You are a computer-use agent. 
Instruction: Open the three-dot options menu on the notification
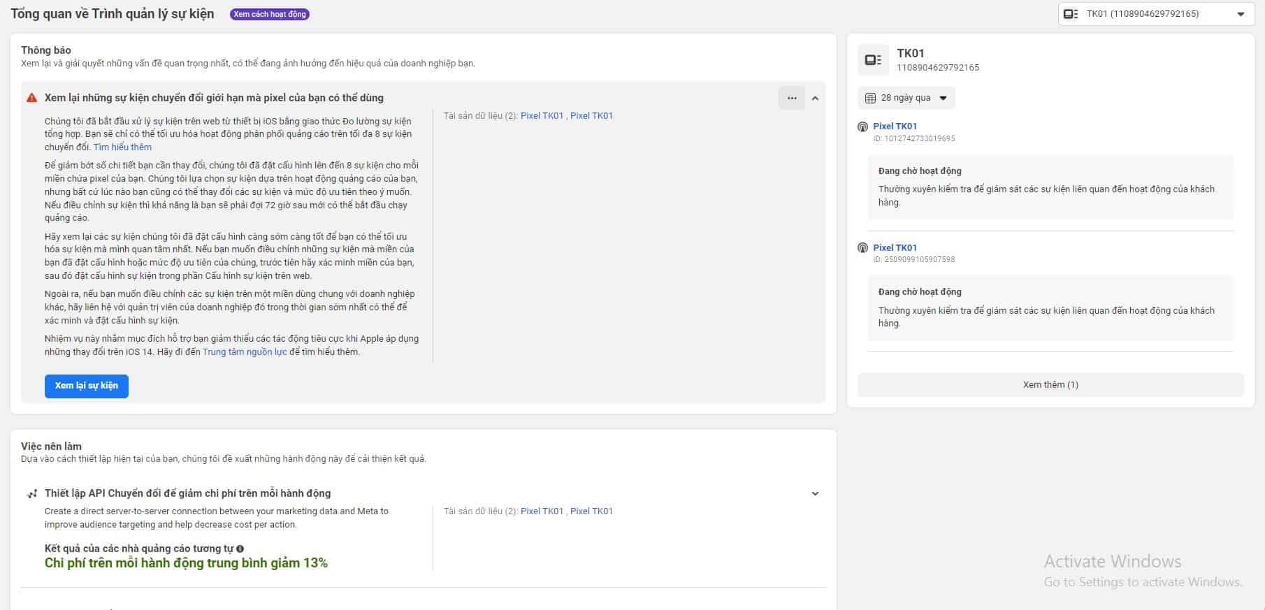click(x=791, y=98)
